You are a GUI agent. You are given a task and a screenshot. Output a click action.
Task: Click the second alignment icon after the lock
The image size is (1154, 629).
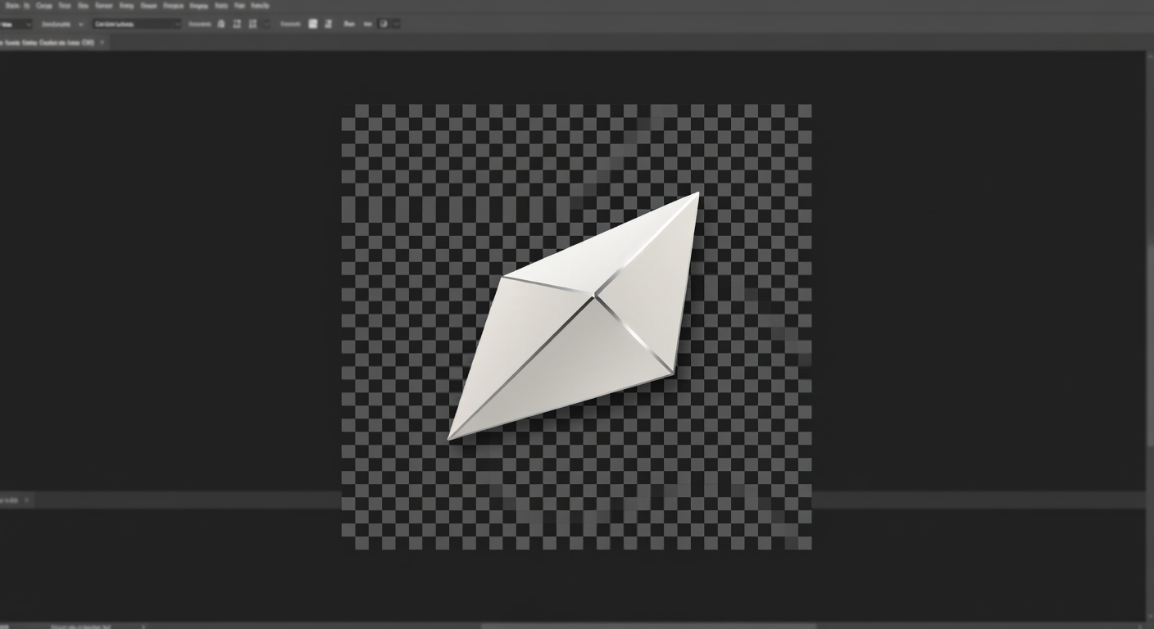252,25
